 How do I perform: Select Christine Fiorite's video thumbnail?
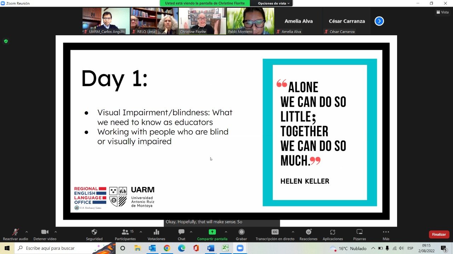(202, 21)
